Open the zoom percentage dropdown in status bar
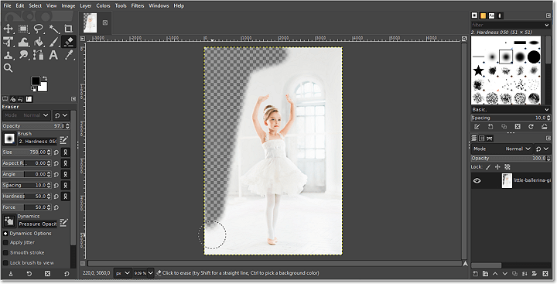The width and height of the screenshot is (557, 284). pos(150,273)
